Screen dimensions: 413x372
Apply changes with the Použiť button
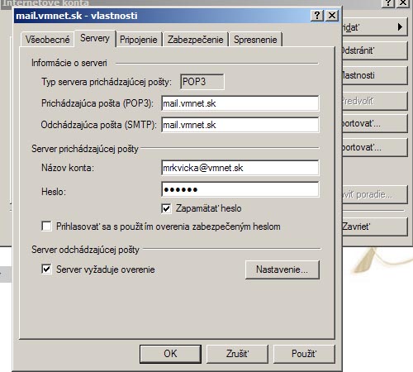(304, 354)
